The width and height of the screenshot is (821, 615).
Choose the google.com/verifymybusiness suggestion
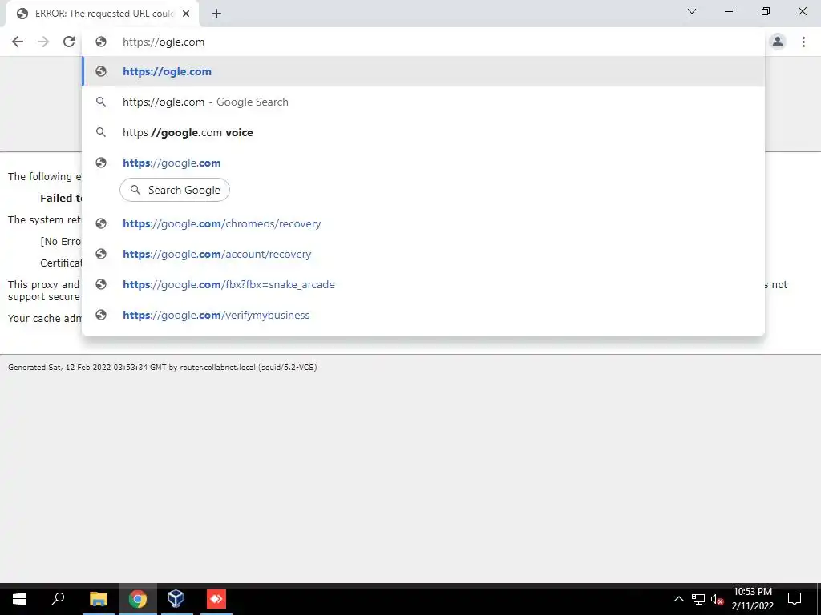[423, 315]
